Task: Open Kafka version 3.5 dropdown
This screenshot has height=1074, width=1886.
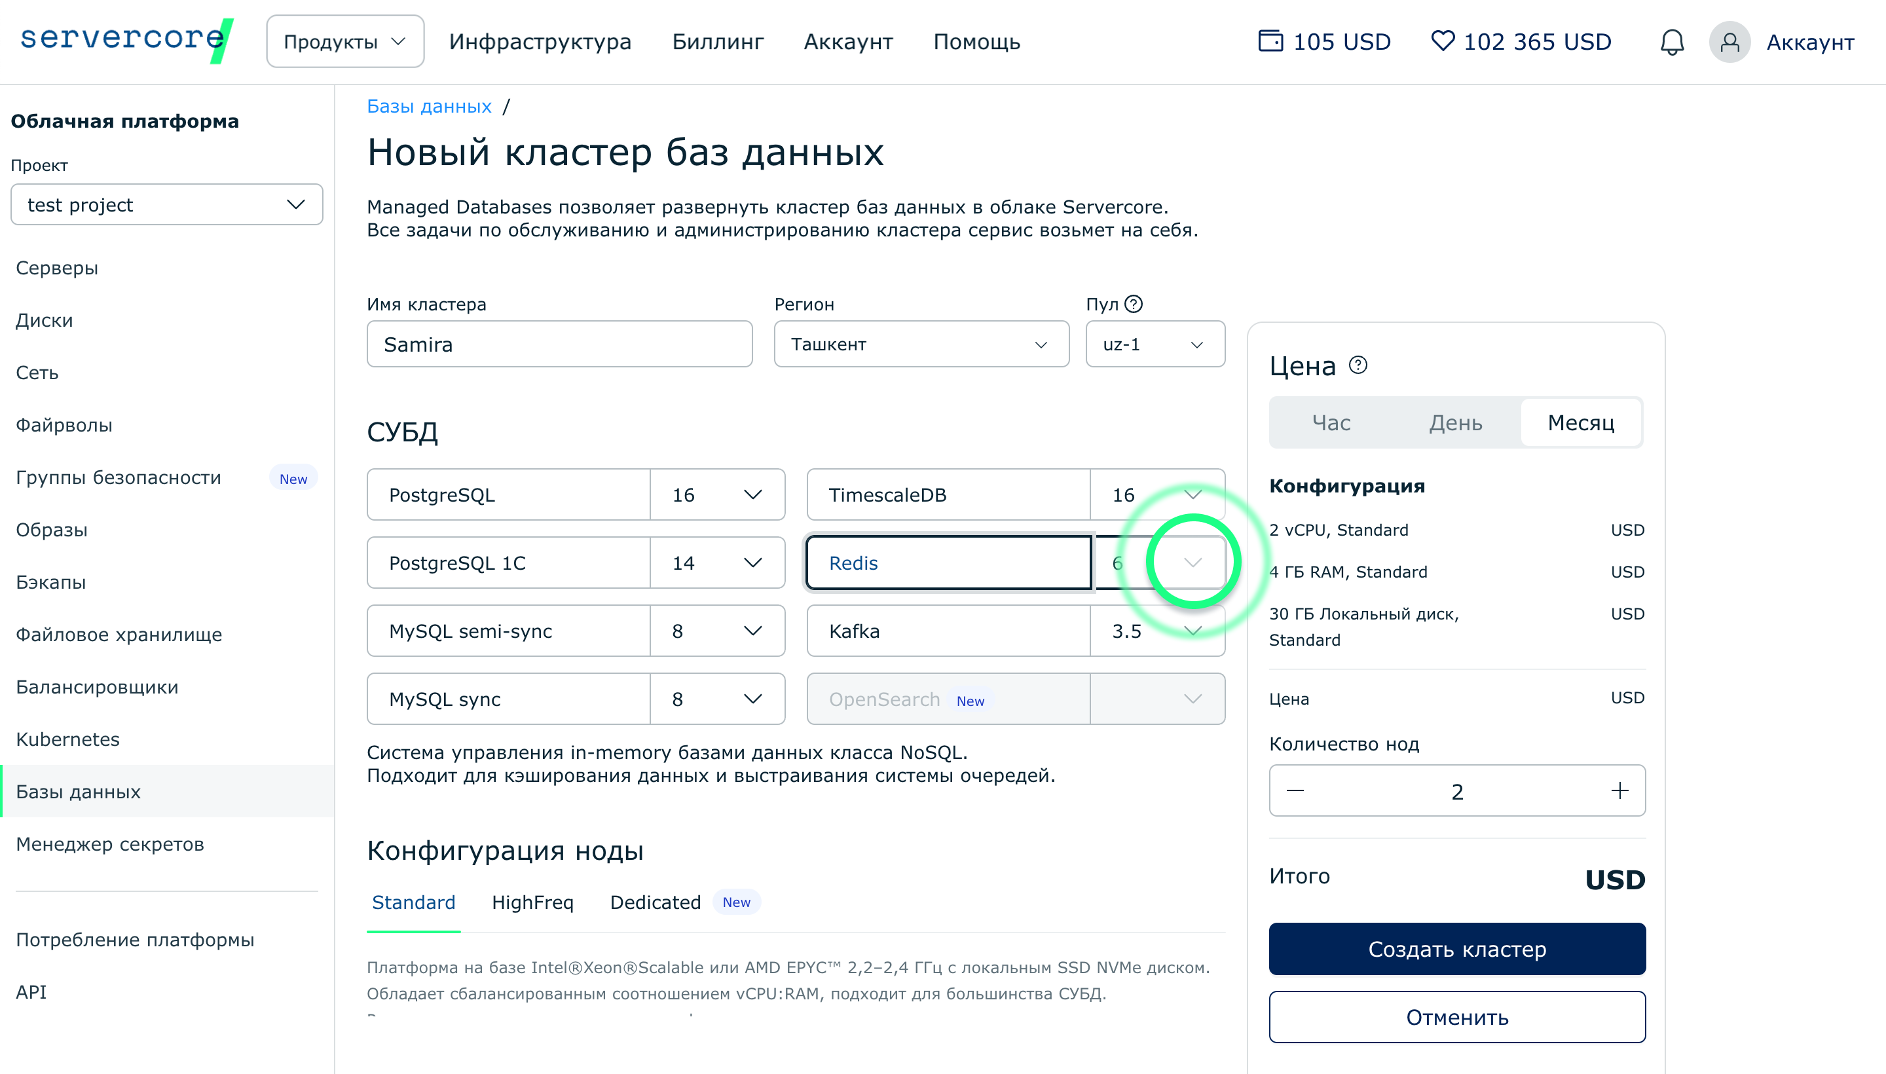Action: (x=1157, y=631)
